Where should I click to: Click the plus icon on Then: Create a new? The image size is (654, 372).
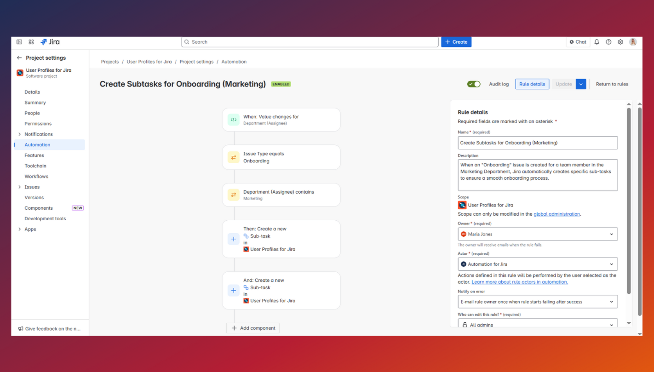(233, 239)
